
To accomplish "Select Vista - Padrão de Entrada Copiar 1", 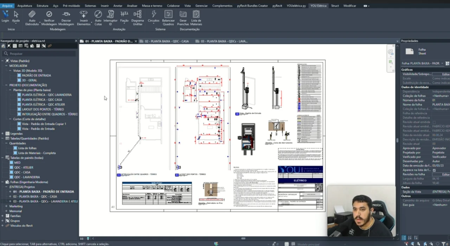I will coord(44,124).
